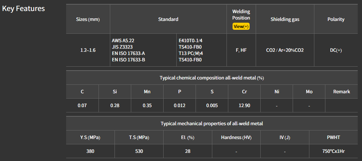Click the yellow View(+) button
The image size is (362, 161).
(241, 26)
